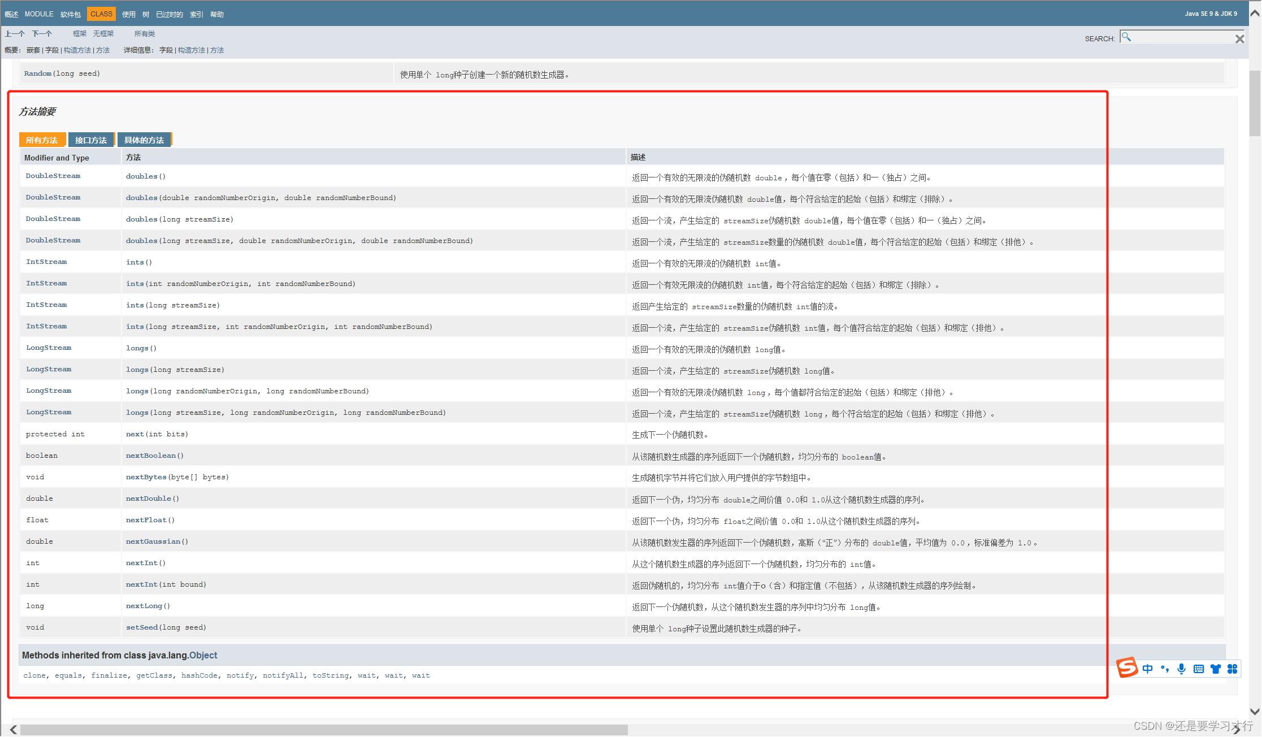Click the 无框架 no-frames link
1262x737 pixels.
pos(103,34)
